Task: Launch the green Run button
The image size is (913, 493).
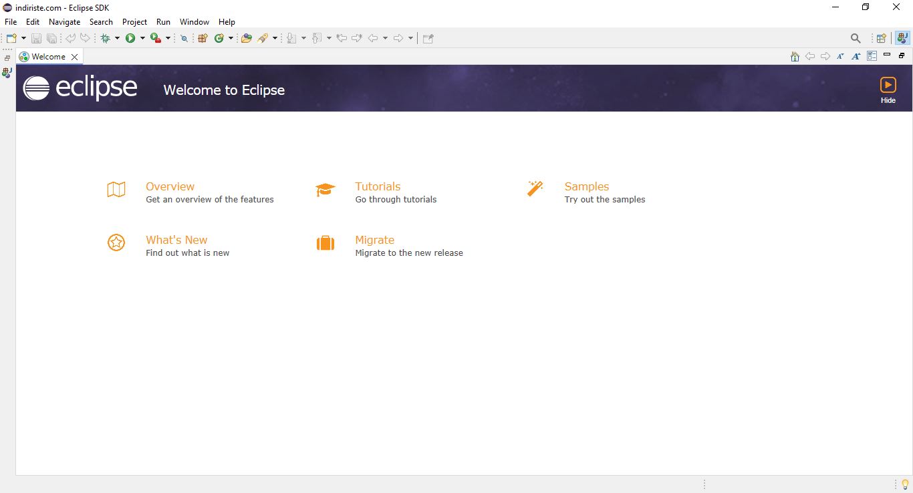Action: pos(130,39)
